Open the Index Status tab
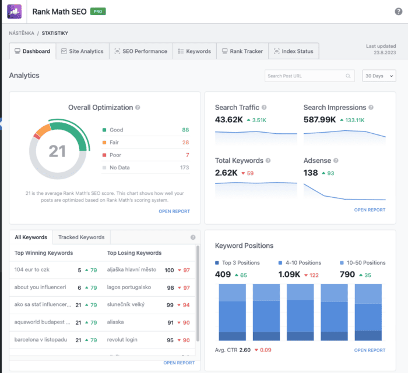The image size is (408, 373). pos(294,51)
